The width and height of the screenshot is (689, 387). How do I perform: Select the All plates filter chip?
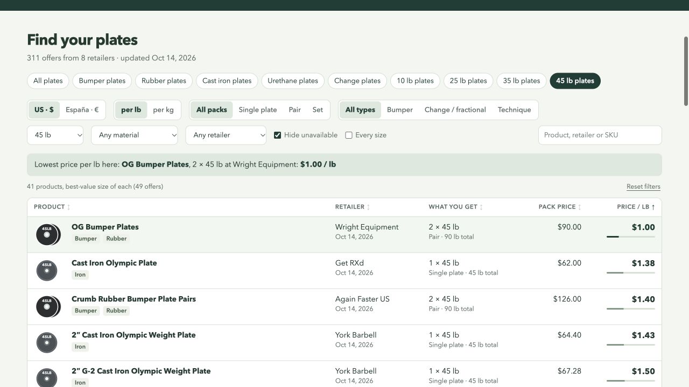point(48,81)
